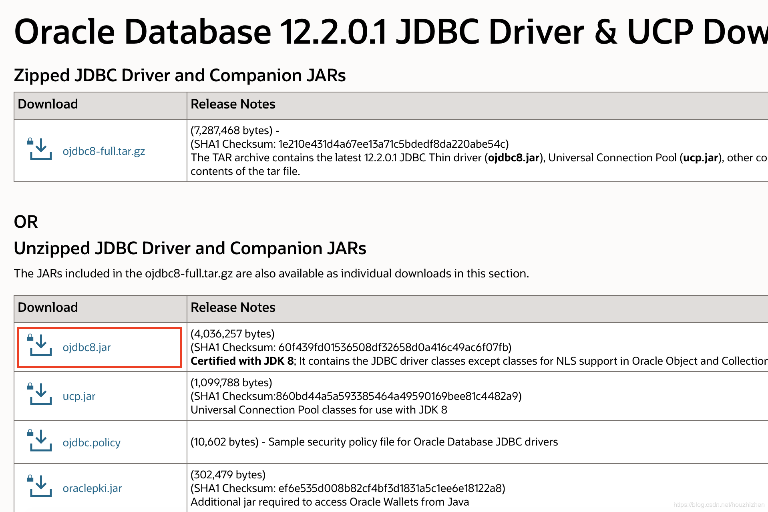
Task: Click the download icon beside ojdbc8-full.tar.gz
Action: (39, 149)
